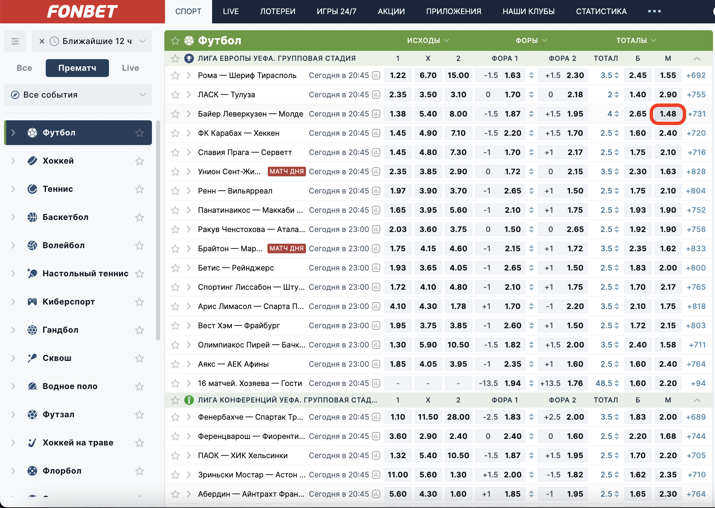The image size is (715, 508).
Task: Expand the ИСХОДЫ column dropdown
Action: click(428, 41)
